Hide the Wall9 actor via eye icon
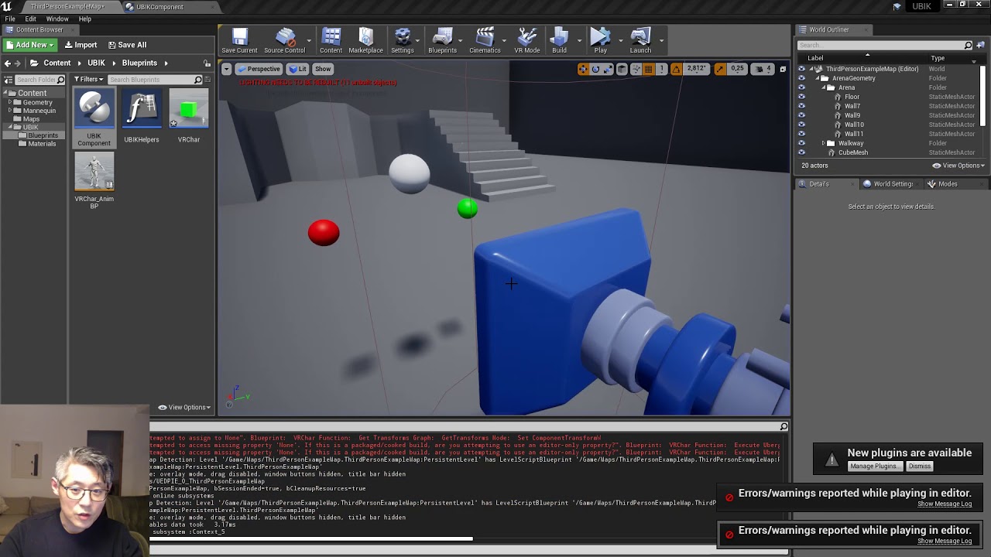 (801, 115)
